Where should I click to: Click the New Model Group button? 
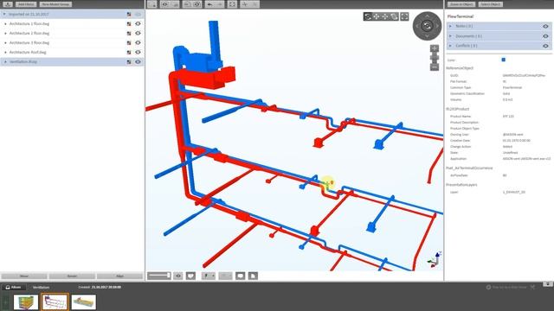[55, 4]
